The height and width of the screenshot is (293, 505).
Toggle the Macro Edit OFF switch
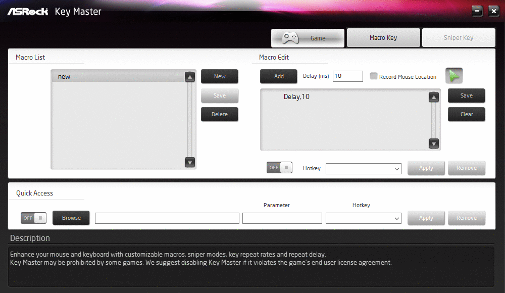(x=279, y=168)
